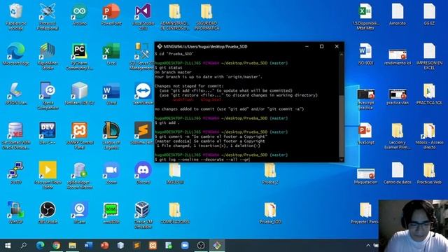Open the ISO-9001 Word document
Screen dimensions: 448x252
[x=365, y=55]
